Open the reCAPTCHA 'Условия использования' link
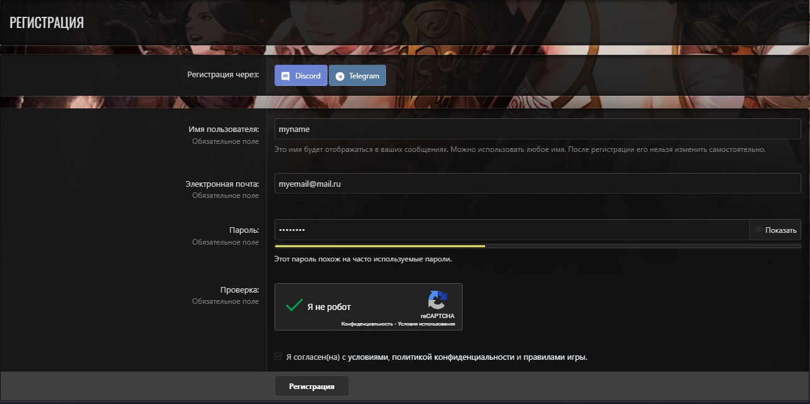810x404 pixels. pos(428,324)
